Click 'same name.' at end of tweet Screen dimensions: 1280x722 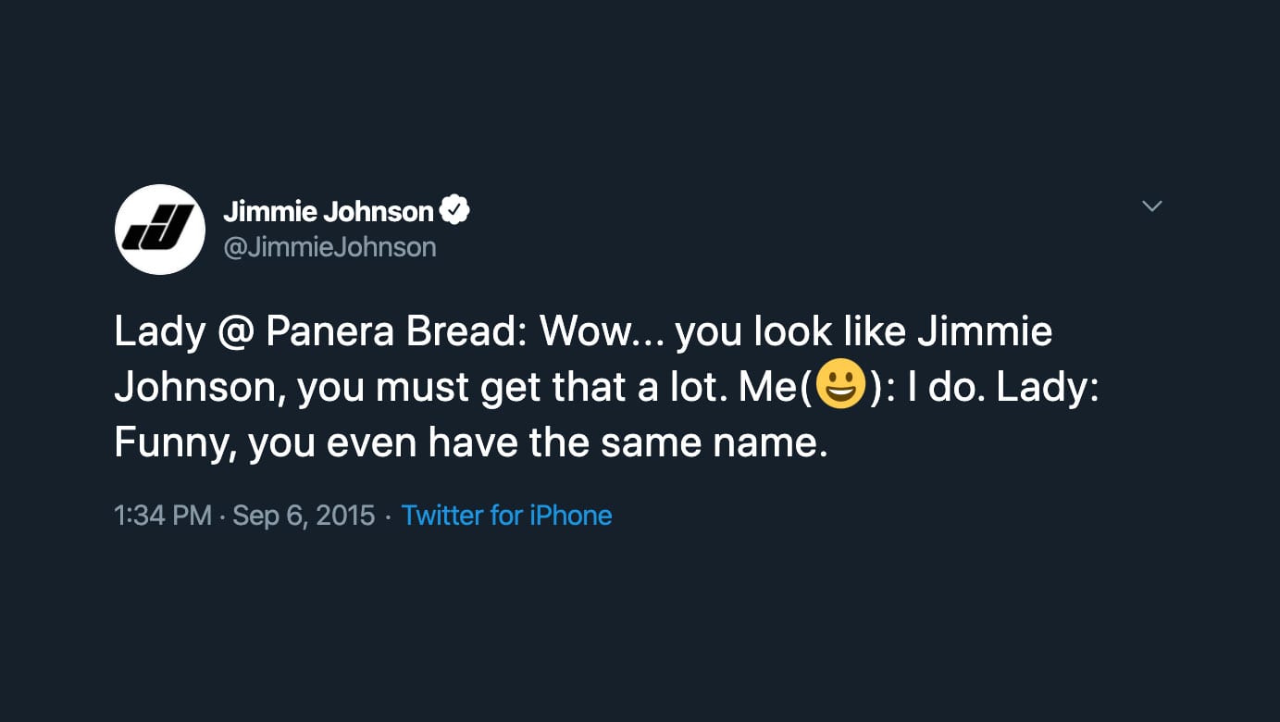pos(714,444)
